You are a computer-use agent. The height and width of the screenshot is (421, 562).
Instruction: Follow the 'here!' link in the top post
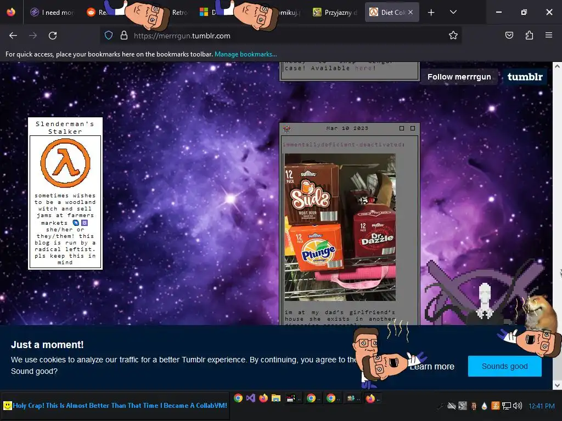[365, 68]
